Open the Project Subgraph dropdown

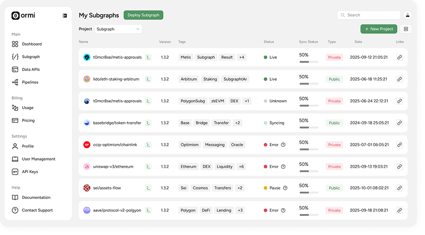pyautogui.click(x=118, y=29)
